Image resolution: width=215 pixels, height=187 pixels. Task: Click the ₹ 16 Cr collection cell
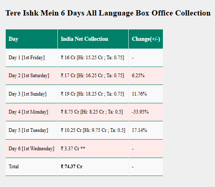tap(93, 58)
